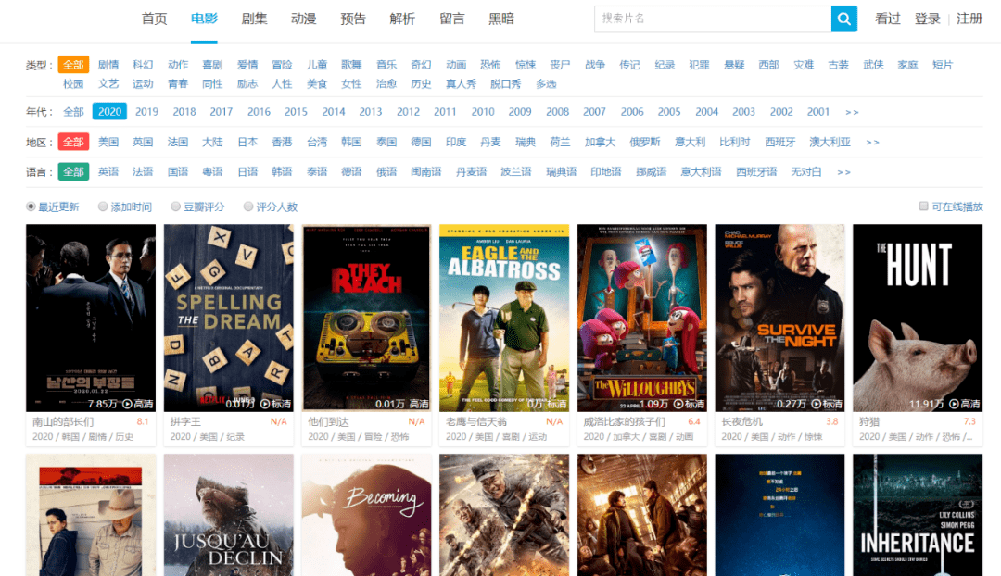Filter by language 西班牙语

[x=756, y=172]
